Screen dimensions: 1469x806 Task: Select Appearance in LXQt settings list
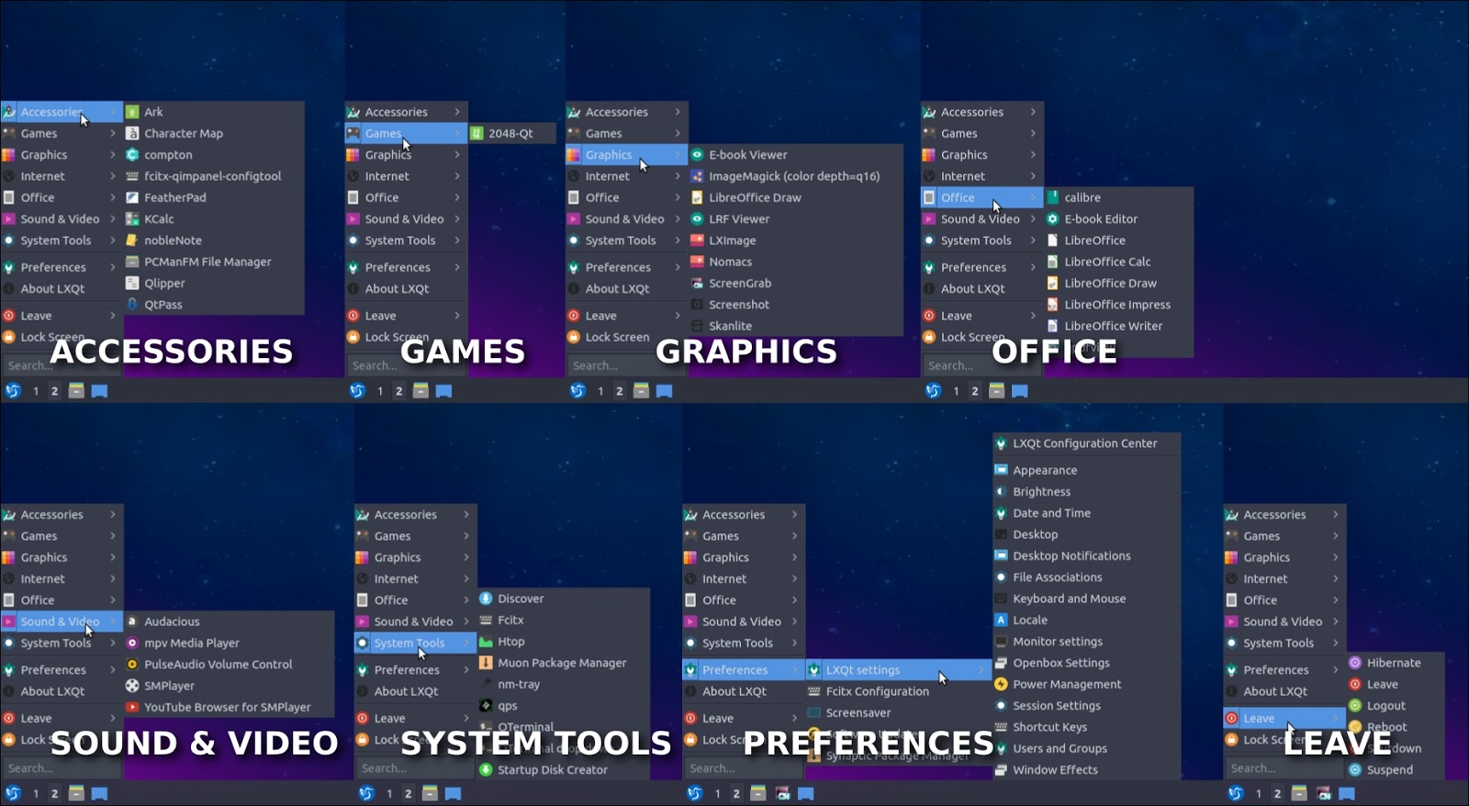[1086, 470]
